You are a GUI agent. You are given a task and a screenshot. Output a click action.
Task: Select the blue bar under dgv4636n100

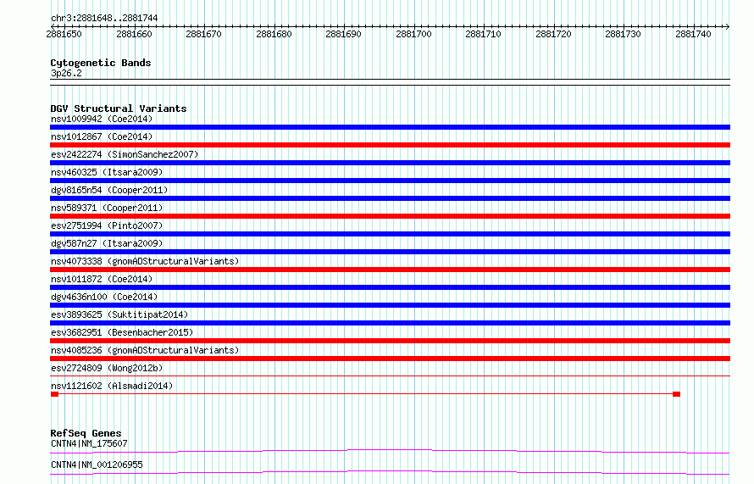[390, 305]
